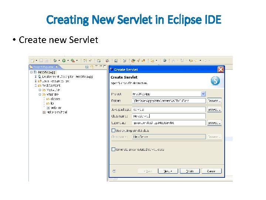
Task: Click Browse next to Folder field
Action: coord(214,101)
